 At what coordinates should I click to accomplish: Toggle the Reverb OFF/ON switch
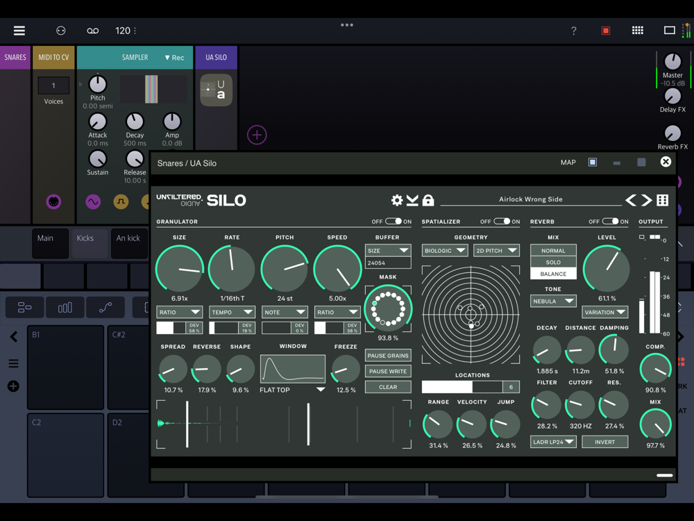click(x=610, y=221)
